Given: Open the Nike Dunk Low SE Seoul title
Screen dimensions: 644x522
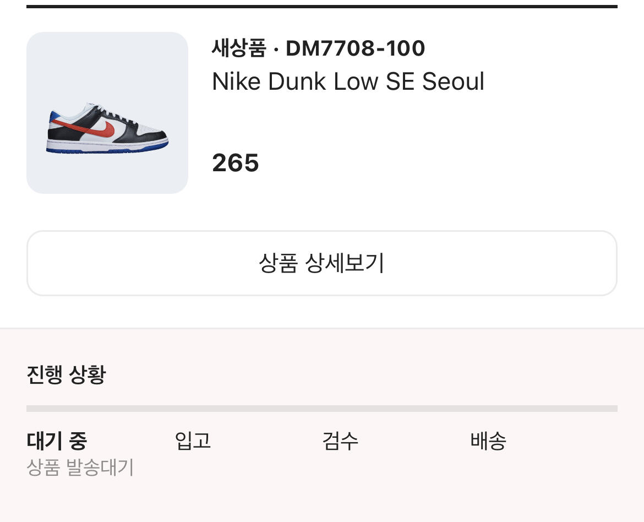Looking at the screenshot, I should (x=348, y=81).
